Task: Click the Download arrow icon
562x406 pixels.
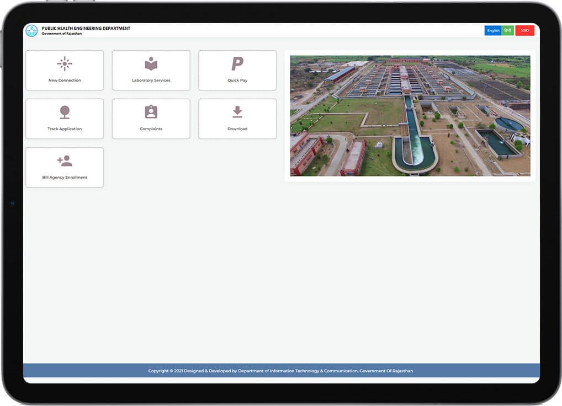Action: (x=237, y=112)
